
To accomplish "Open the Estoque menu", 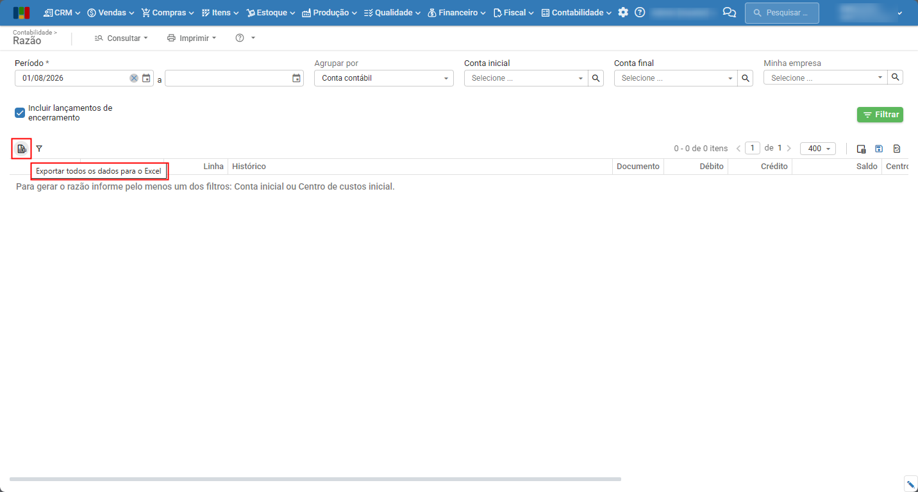I will (271, 12).
